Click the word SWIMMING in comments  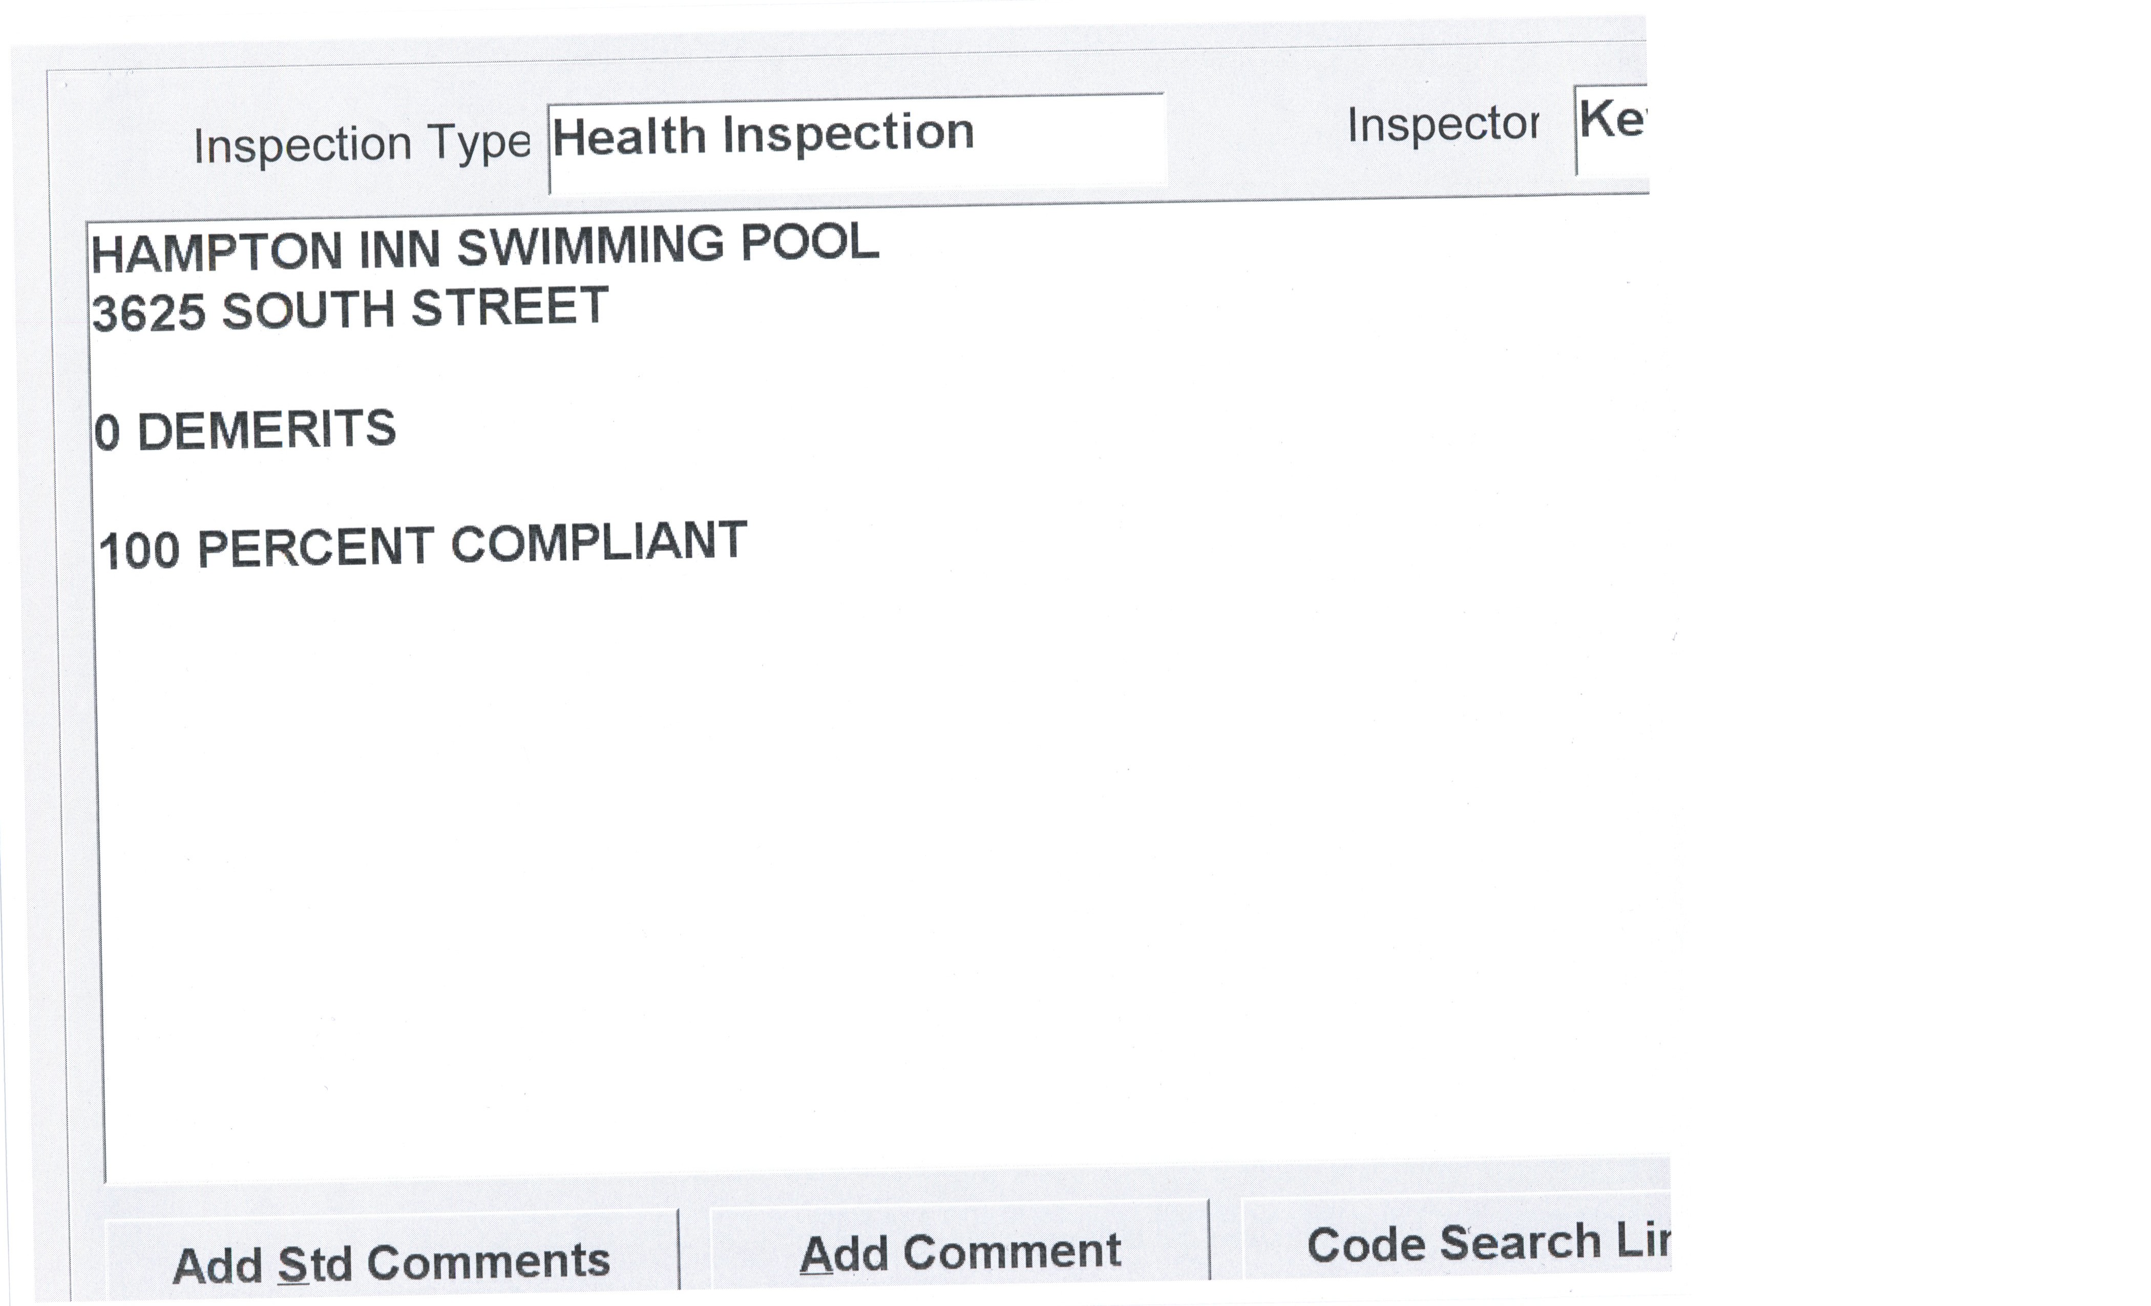tap(590, 245)
